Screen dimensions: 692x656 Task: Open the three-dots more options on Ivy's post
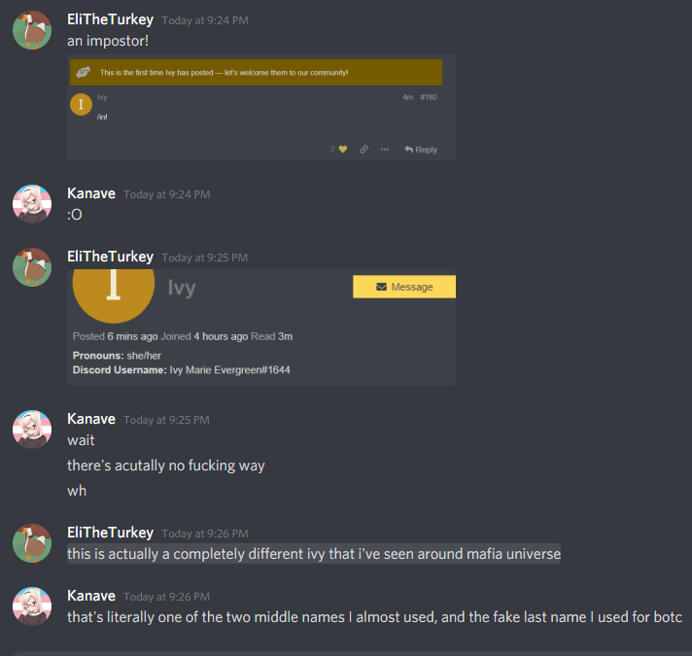385,150
